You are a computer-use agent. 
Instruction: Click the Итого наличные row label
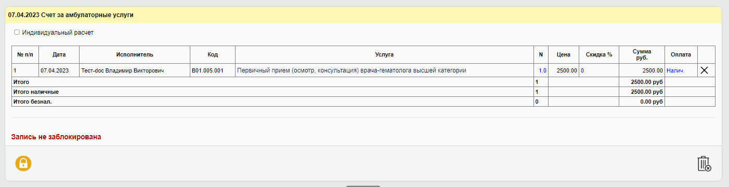pyautogui.click(x=36, y=92)
